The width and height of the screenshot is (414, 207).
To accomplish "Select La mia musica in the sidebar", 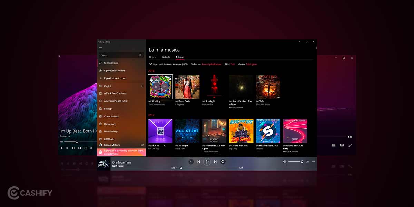I will point(111,63).
